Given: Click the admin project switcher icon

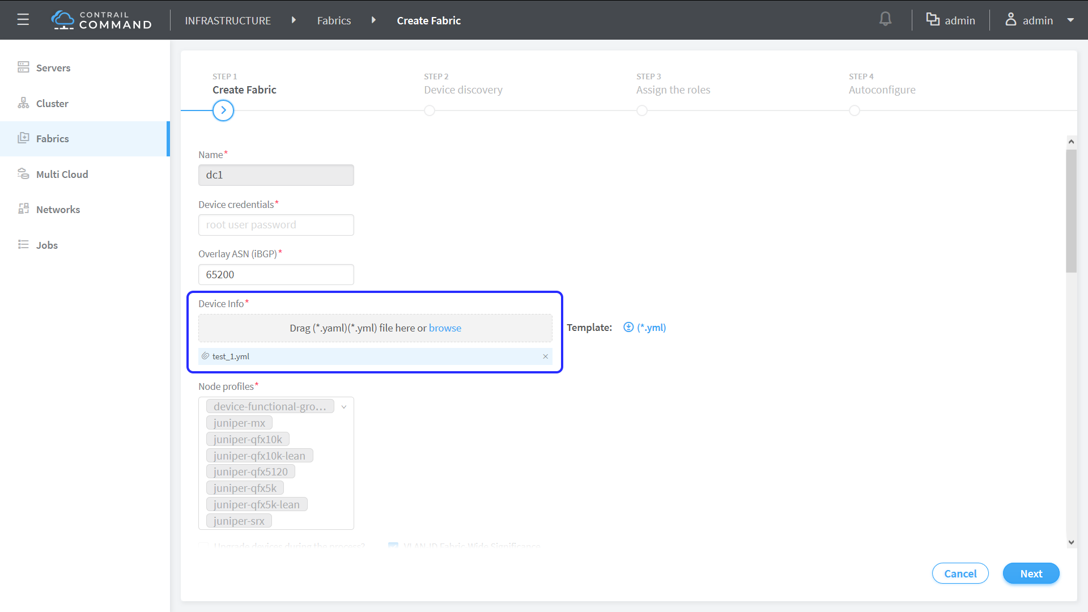Looking at the screenshot, I should tap(933, 20).
